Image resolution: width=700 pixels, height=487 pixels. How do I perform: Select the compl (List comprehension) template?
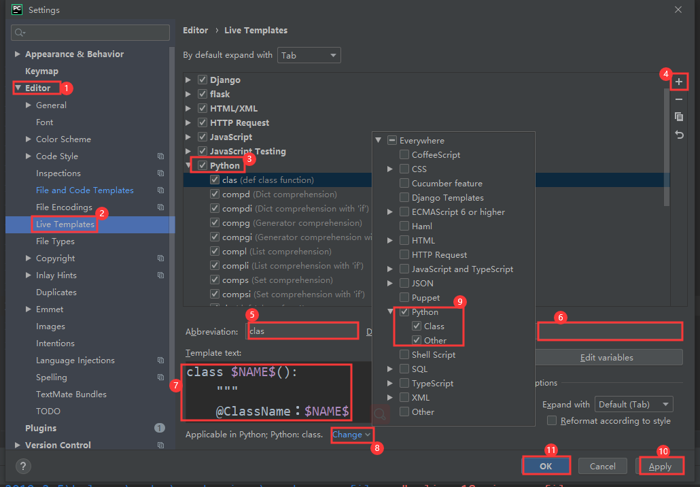[x=277, y=251]
